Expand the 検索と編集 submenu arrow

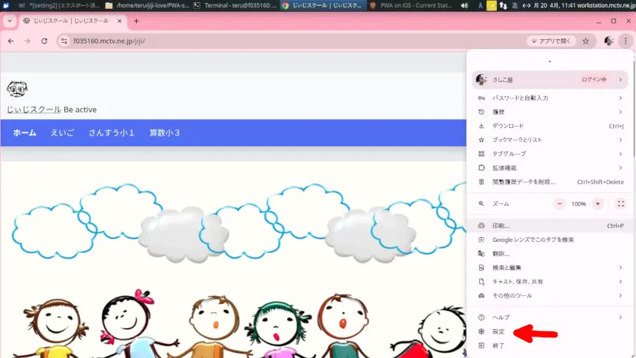(x=620, y=268)
